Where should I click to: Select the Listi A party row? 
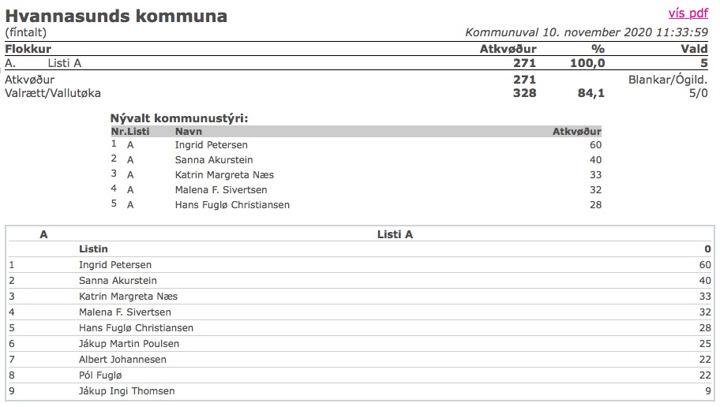[x=356, y=63]
